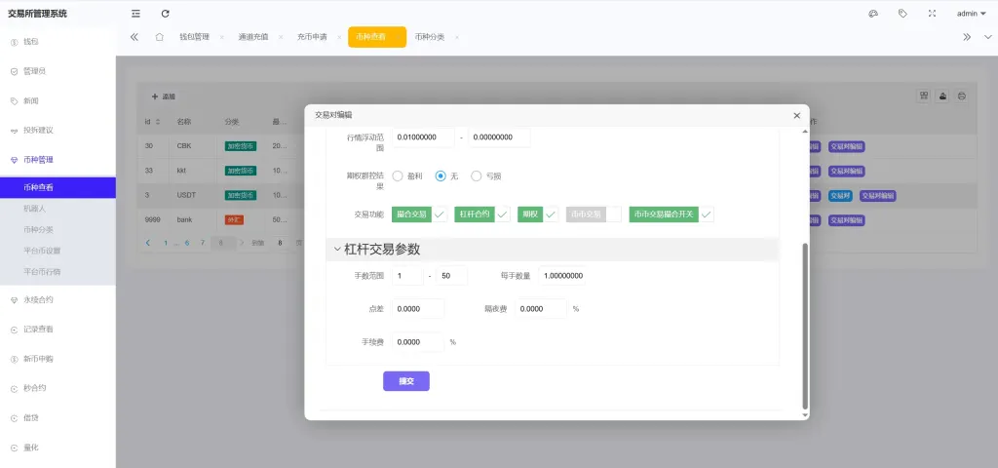998x468 pixels.
Task: Select the 盈利 radio option
Action: 407,176
